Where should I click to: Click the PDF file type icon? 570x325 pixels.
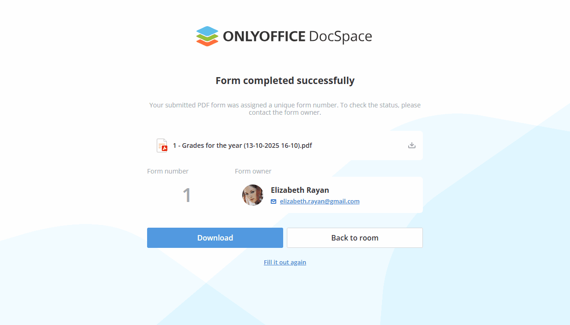click(162, 146)
